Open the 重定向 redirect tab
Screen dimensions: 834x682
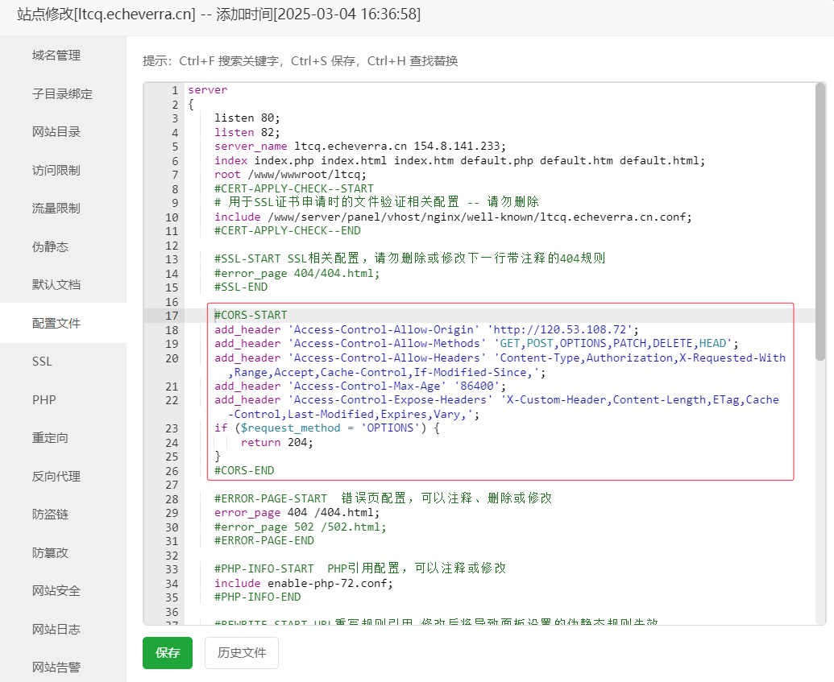pyautogui.click(x=50, y=438)
